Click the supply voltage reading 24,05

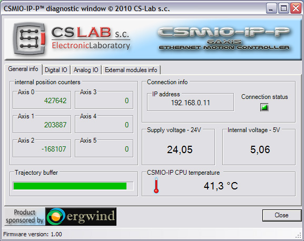[180, 150]
